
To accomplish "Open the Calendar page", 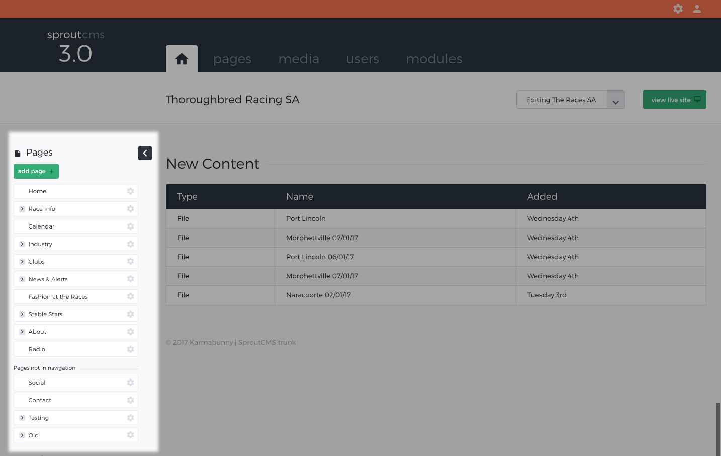I will click(41, 226).
